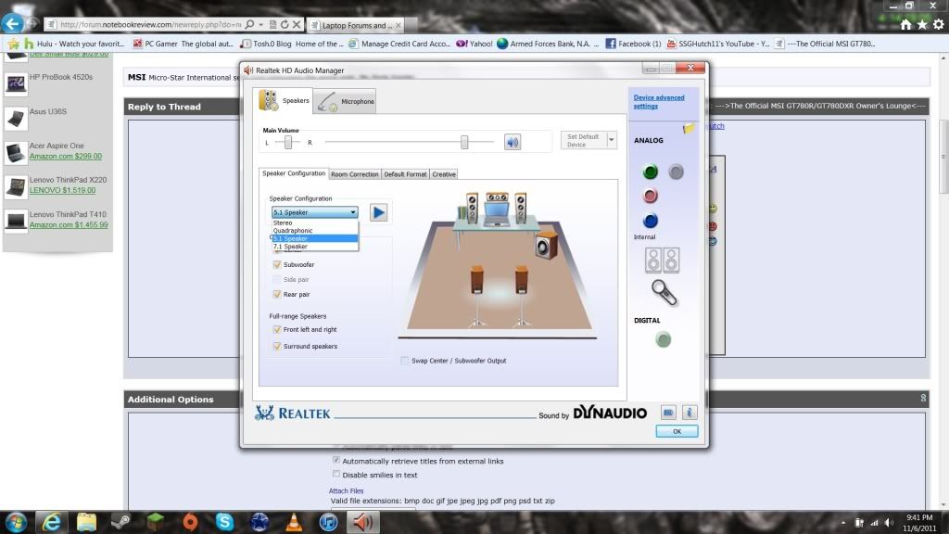Open the Set Default Device dropdown arrow
949x534 pixels.
tap(612, 141)
